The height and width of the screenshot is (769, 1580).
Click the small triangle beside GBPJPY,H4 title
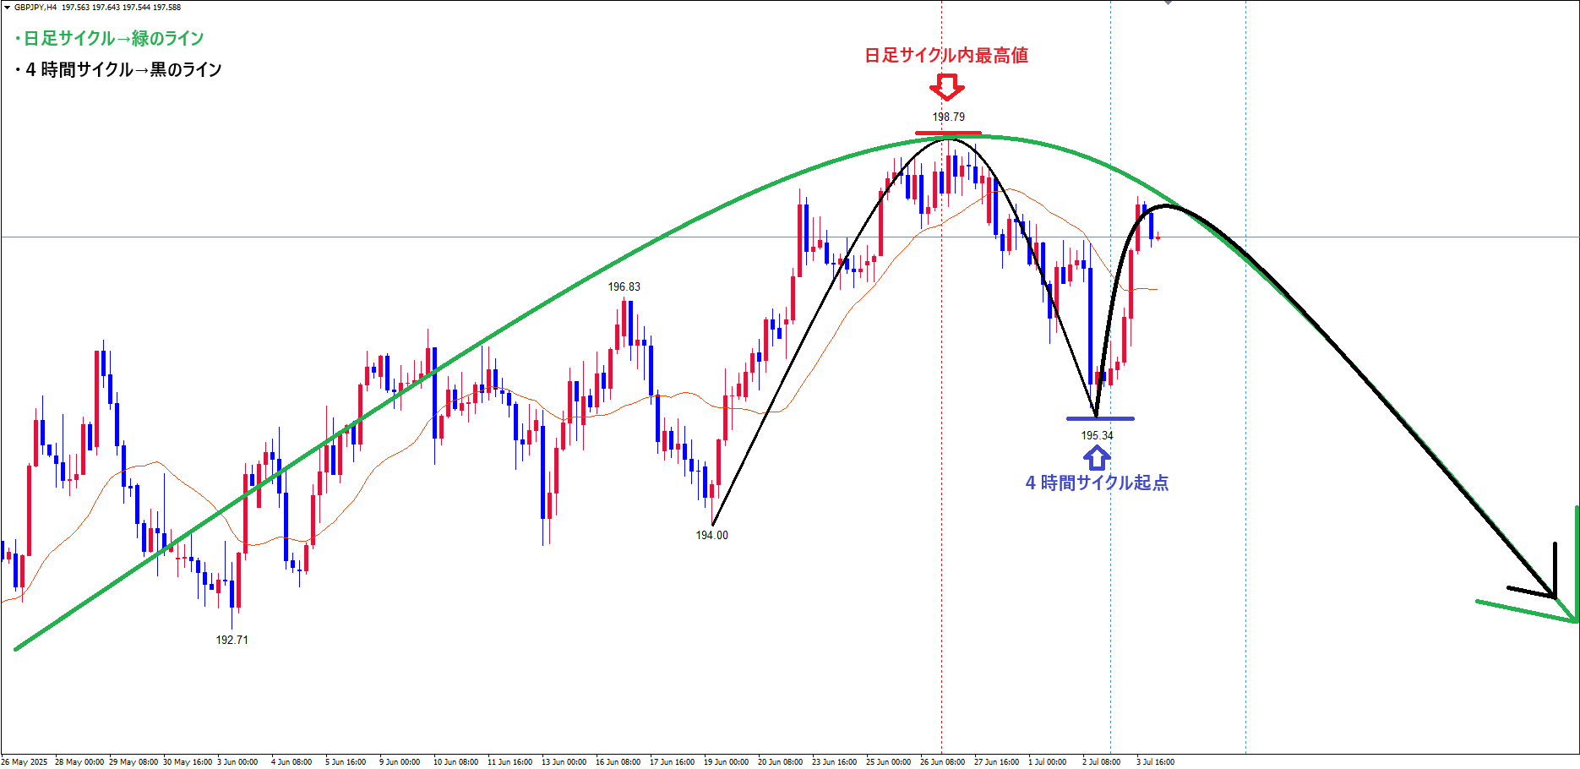tap(8, 7)
